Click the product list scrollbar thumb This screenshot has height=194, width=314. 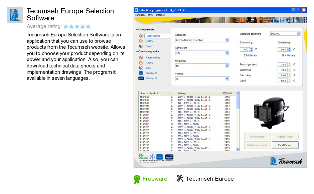[x=238, y=102]
